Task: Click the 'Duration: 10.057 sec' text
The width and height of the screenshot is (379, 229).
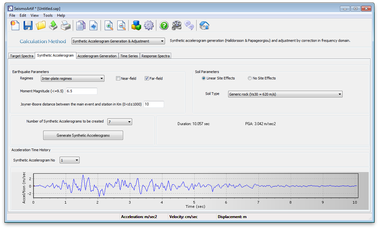Action: pos(194,124)
